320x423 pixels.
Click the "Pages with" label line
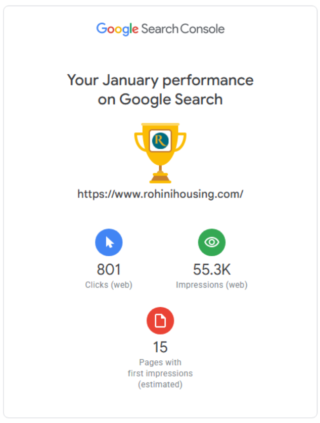point(160,362)
